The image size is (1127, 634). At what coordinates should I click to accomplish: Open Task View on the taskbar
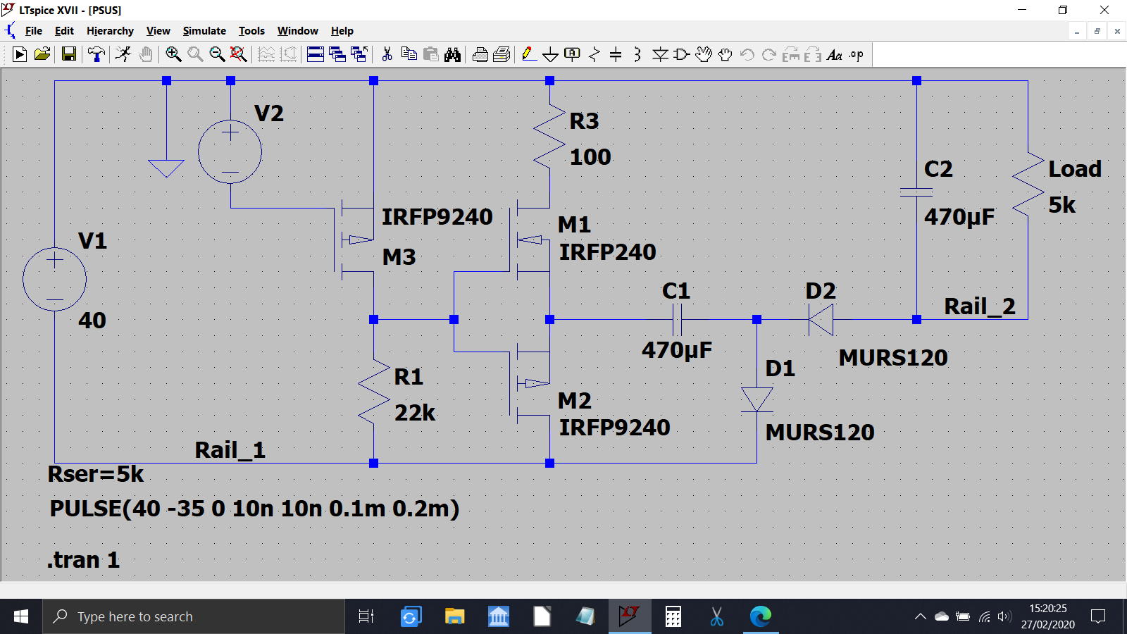point(366,617)
